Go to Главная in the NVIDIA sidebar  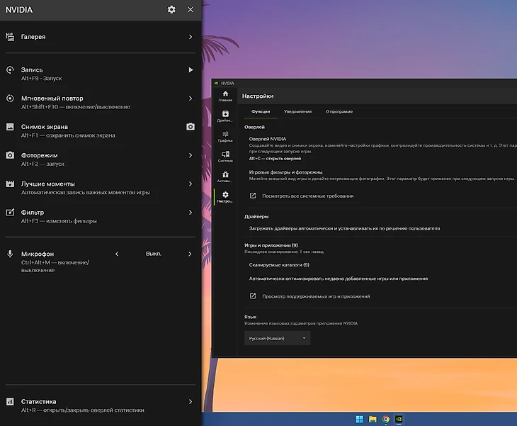coord(225,96)
